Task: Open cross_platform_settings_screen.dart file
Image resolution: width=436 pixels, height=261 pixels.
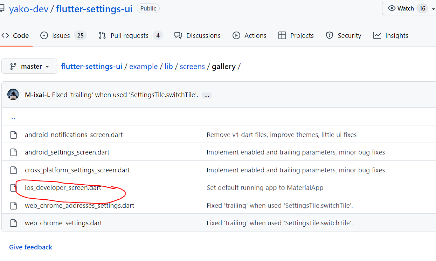Action: tap(77, 170)
